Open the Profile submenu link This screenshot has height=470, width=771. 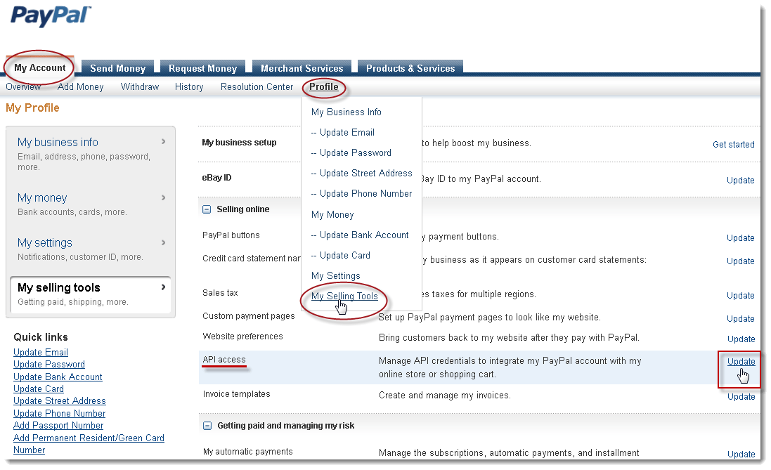coord(324,87)
